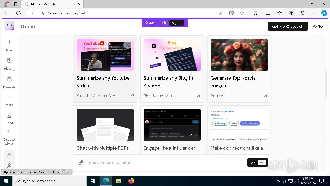
Task: Open History in the sidebar
Action: point(9,64)
